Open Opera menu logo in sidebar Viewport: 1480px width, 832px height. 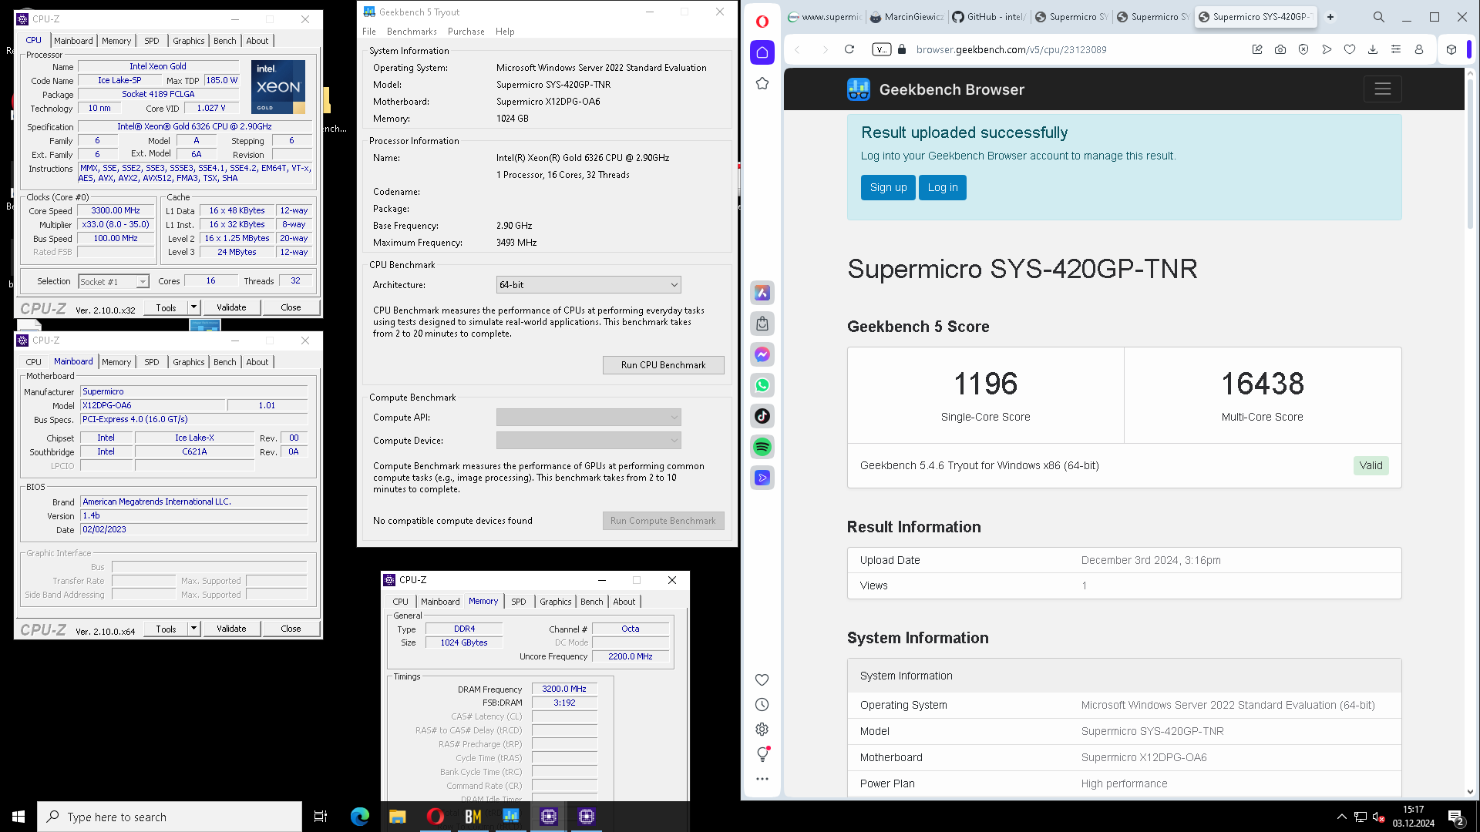click(x=762, y=21)
